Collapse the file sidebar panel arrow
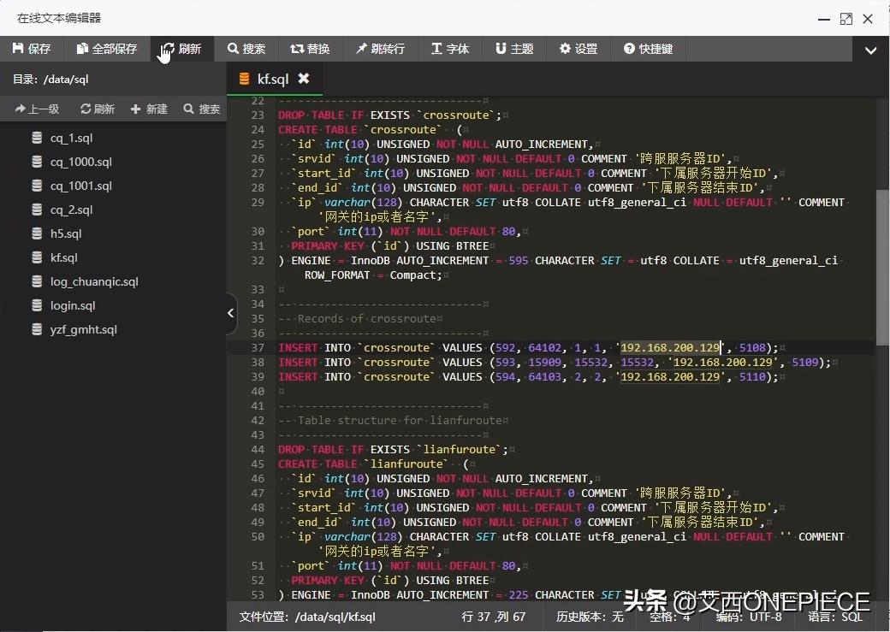The image size is (890, 632). [x=231, y=313]
